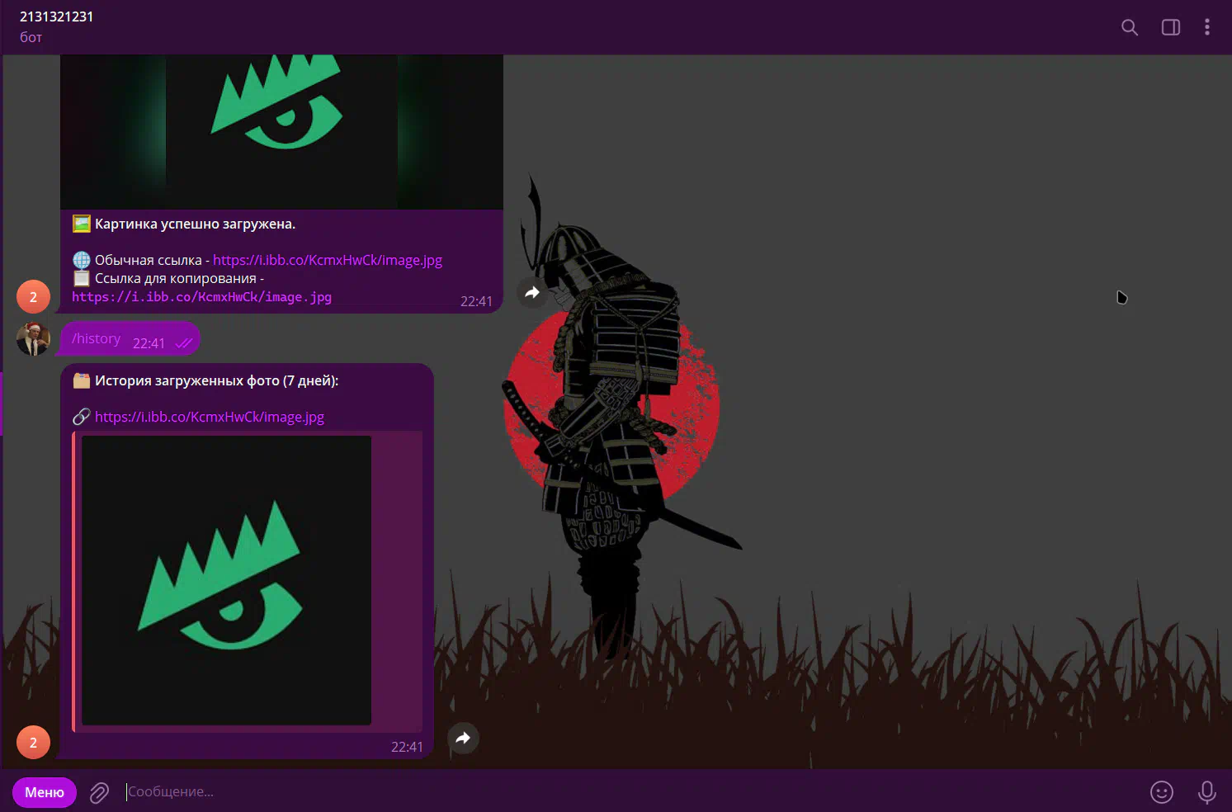Toggle the right sidebar info panel
Image resolution: width=1232 pixels, height=812 pixels.
pos(1170,27)
